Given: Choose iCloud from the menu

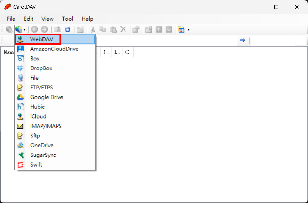Looking at the screenshot, I should click(x=55, y=116).
